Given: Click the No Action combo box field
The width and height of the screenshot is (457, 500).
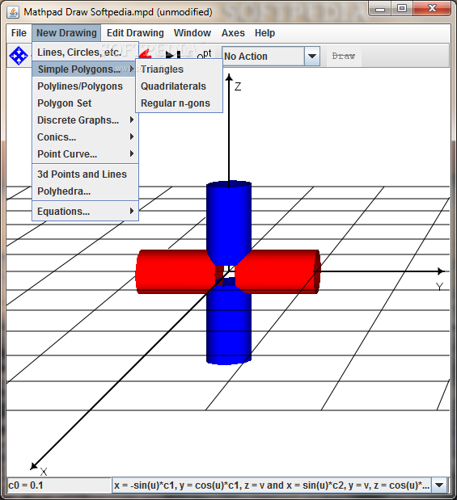Looking at the screenshot, I should (x=263, y=57).
